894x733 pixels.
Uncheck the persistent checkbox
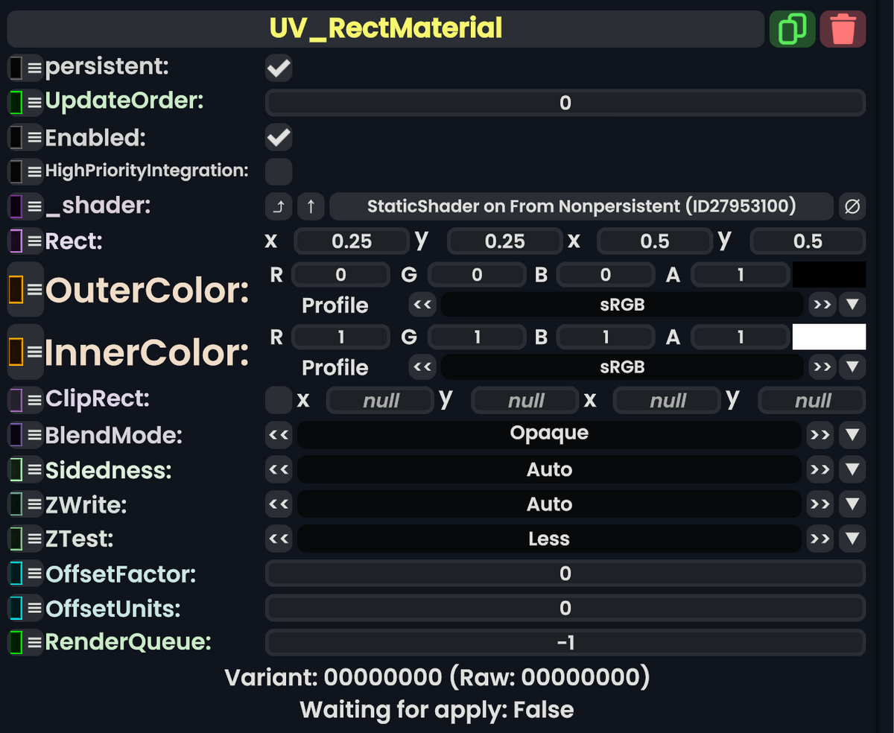[x=277, y=67]
